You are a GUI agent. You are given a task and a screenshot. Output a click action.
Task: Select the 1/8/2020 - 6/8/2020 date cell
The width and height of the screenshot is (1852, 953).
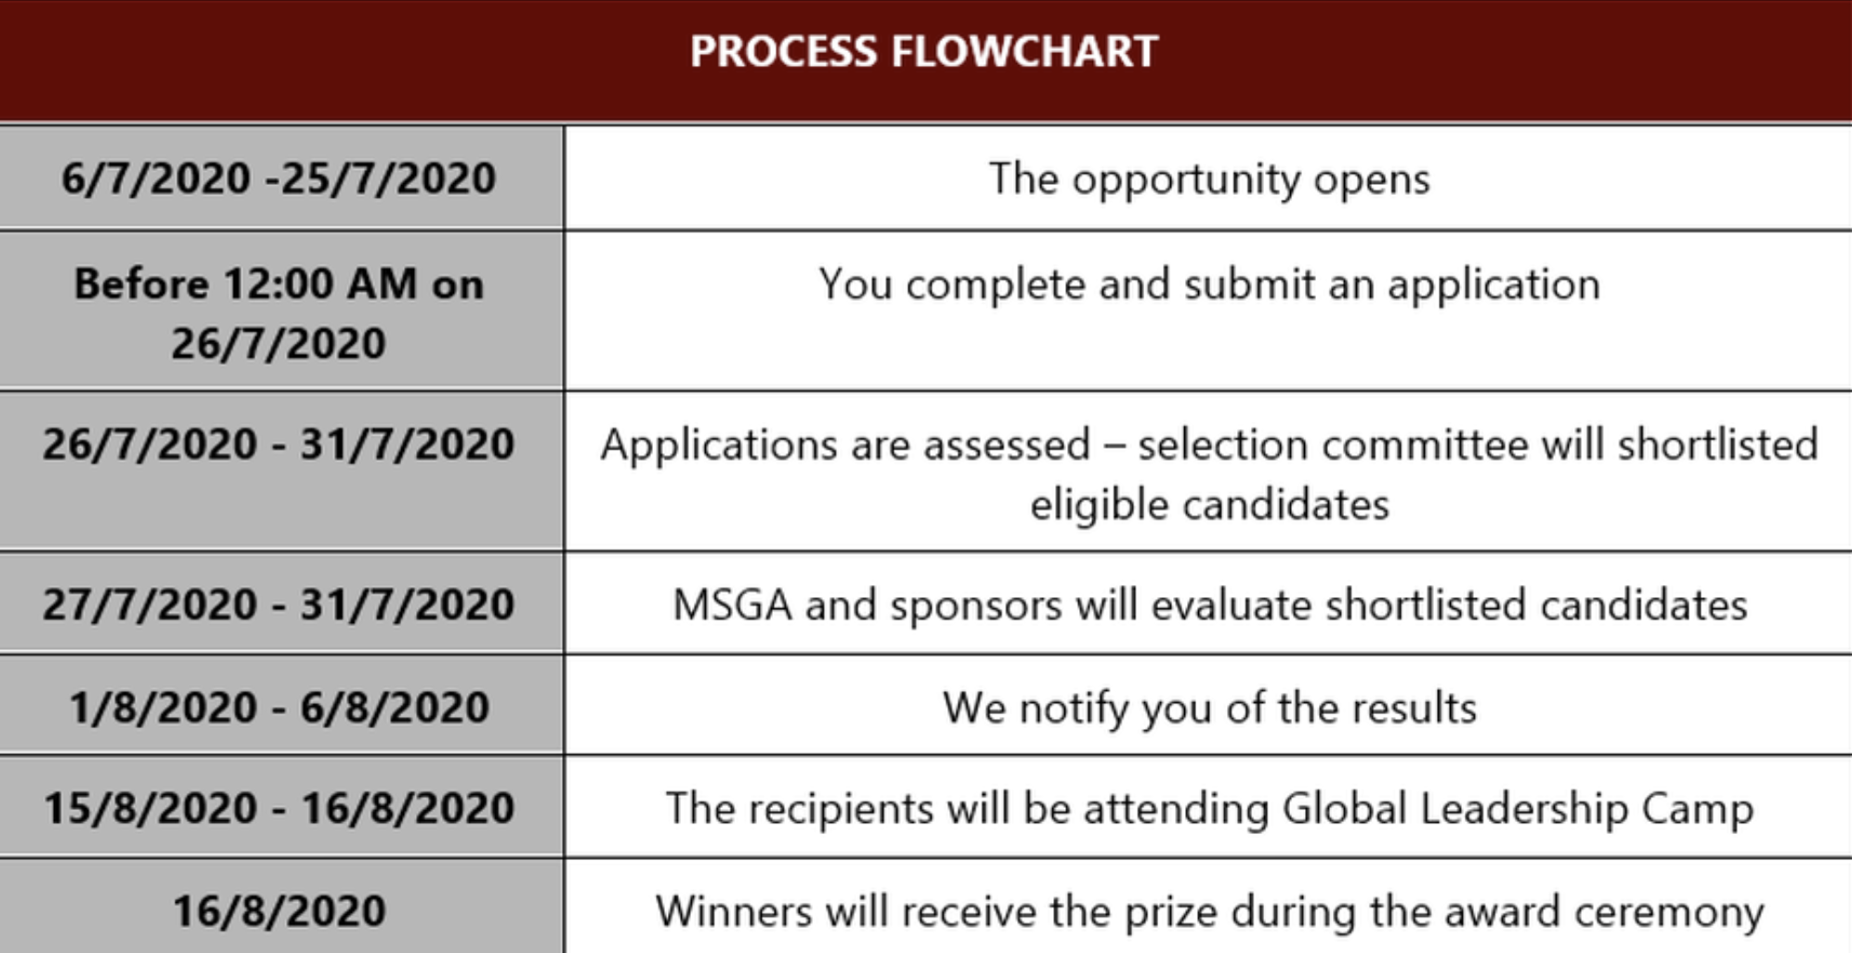click(279, 707)
